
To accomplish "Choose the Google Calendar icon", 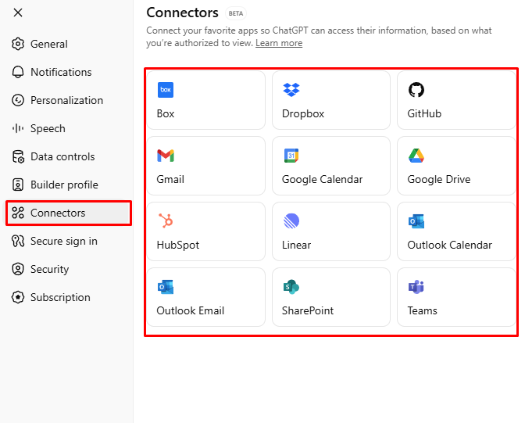I will pos(291,156).
